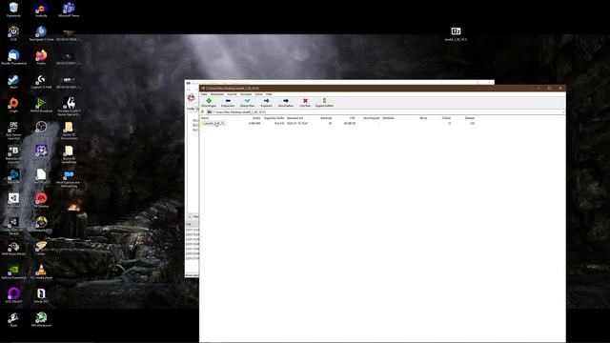610x343 pixels.
Task: Click the Überprüfen (Test) checkmark icon
Action: coord(248,101)
